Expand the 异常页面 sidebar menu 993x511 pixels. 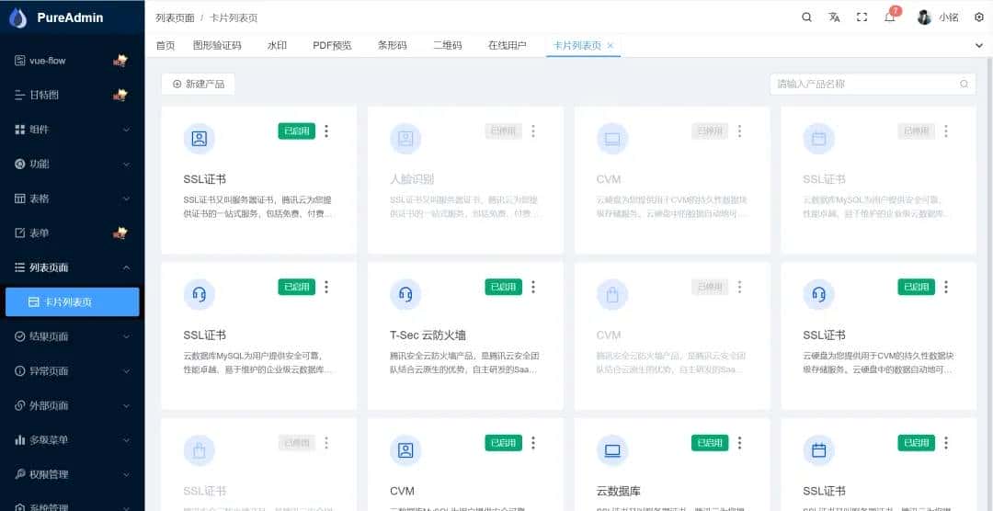coord(73,371)
